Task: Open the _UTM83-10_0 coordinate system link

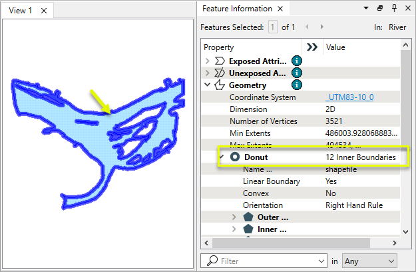Action: (x=349, y=97)
